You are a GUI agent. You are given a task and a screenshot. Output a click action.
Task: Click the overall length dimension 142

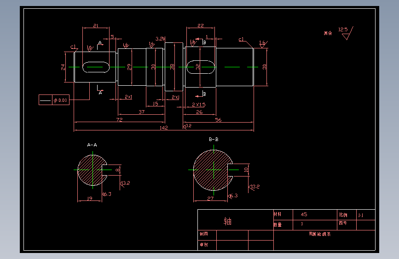[164, 128]
